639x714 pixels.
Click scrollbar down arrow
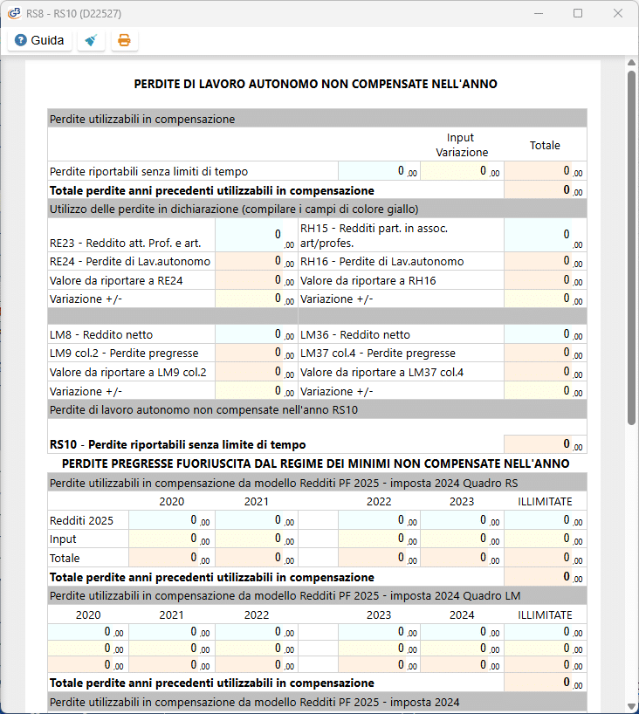click(x=631, y=706)
